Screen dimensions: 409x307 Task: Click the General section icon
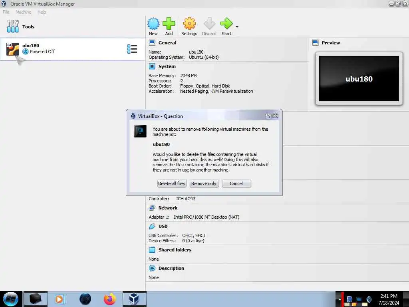tap(152, 42)
